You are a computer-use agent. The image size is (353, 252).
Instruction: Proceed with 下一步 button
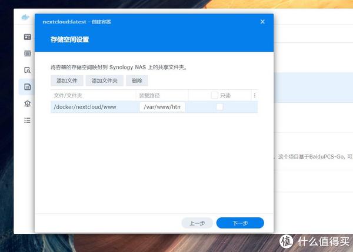coord(240,223)
